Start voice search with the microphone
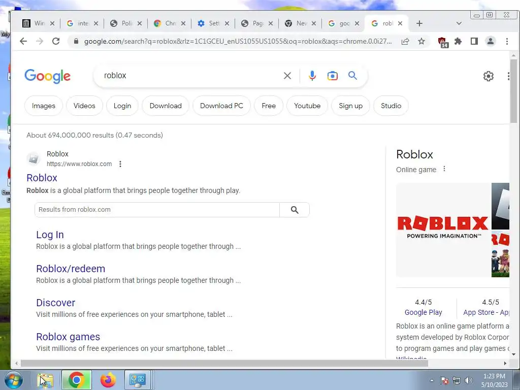The image size is (520, 390). click(312, 76)
